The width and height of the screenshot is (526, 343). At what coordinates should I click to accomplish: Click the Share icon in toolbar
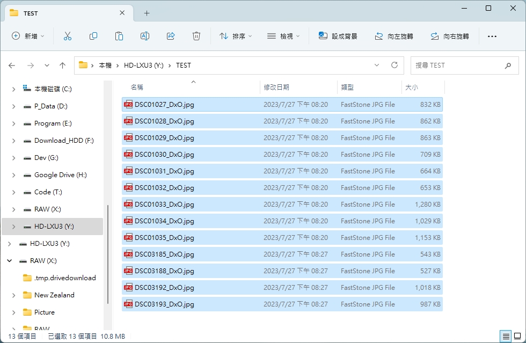pos(171,36)
